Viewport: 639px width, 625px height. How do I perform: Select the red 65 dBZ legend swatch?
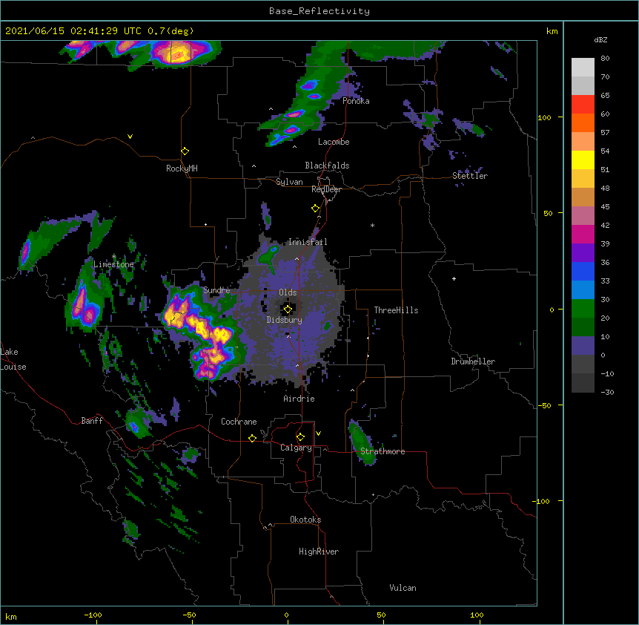(583, 105)
